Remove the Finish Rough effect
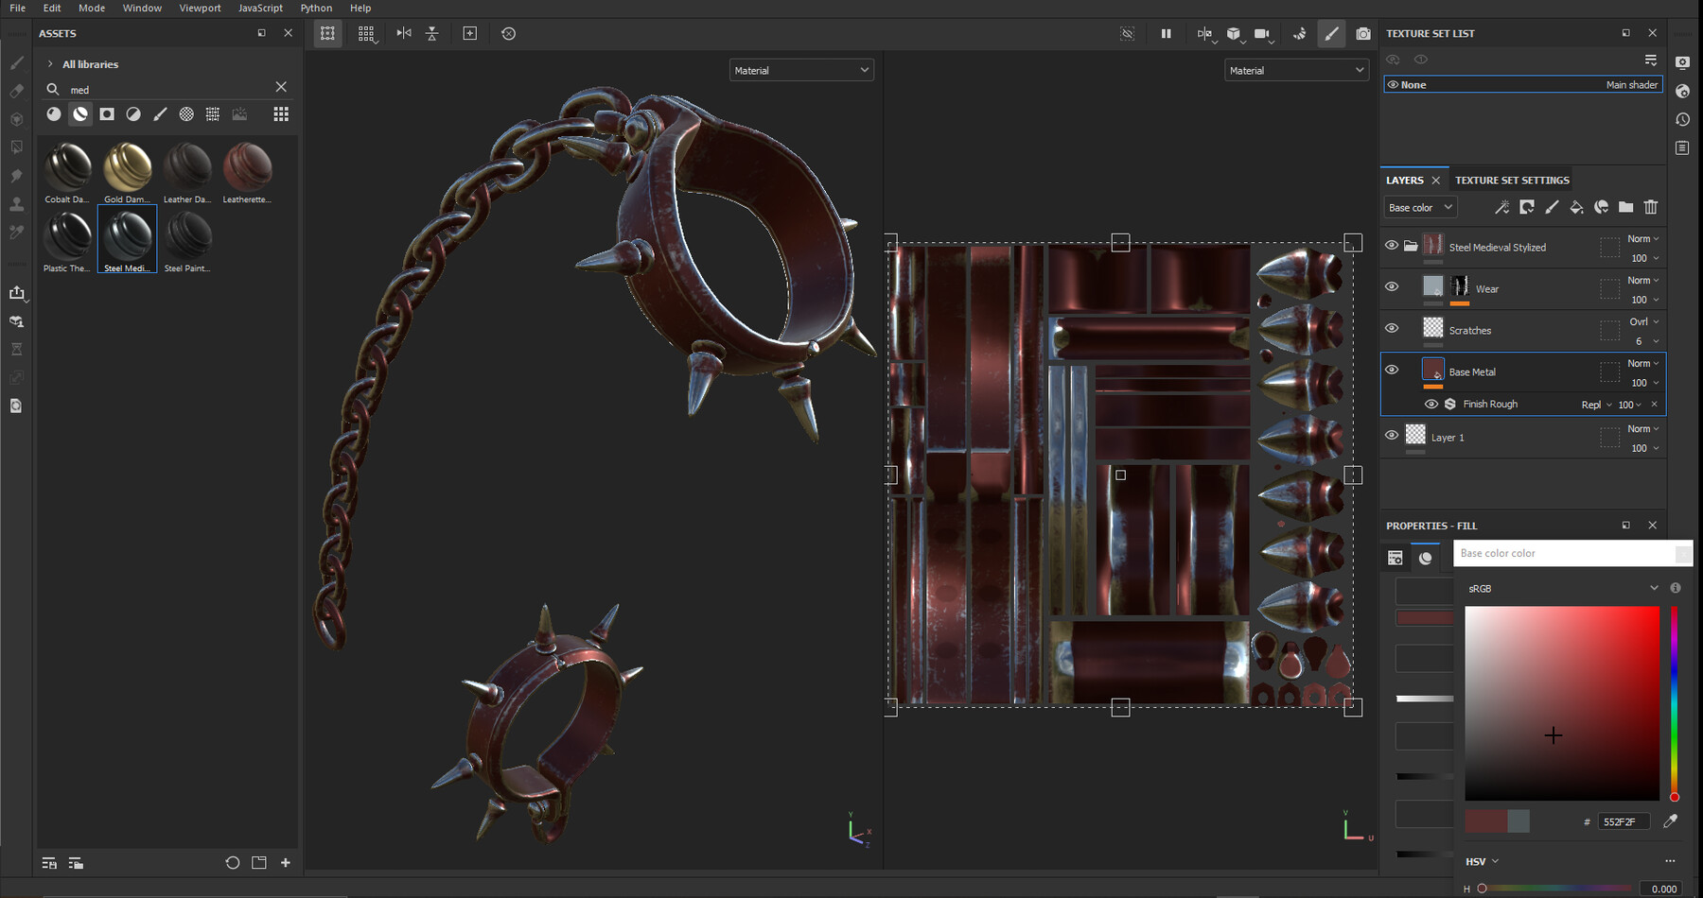 1655,405
